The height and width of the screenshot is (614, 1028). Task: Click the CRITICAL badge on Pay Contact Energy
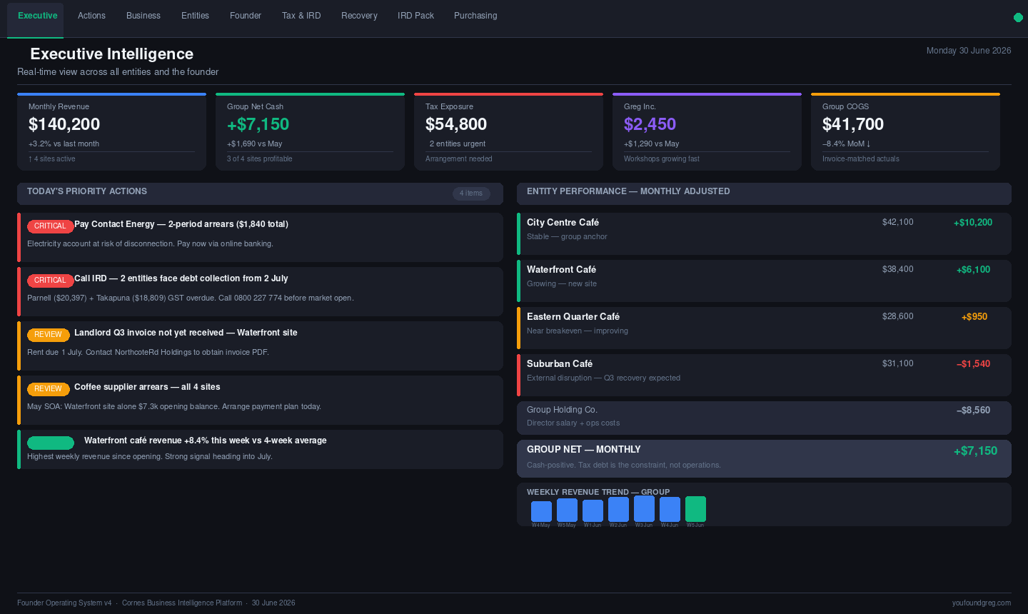[x=50, y=226]
